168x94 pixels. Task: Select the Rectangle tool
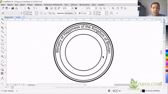coord(2,44)
